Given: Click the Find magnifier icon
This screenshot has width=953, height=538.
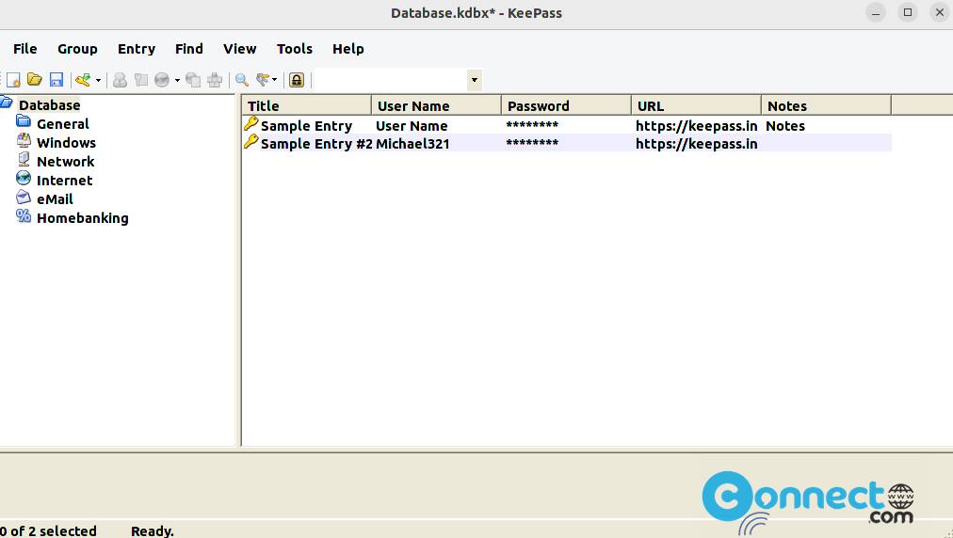Looking at the screenshot, I should (x=242, y=80).
